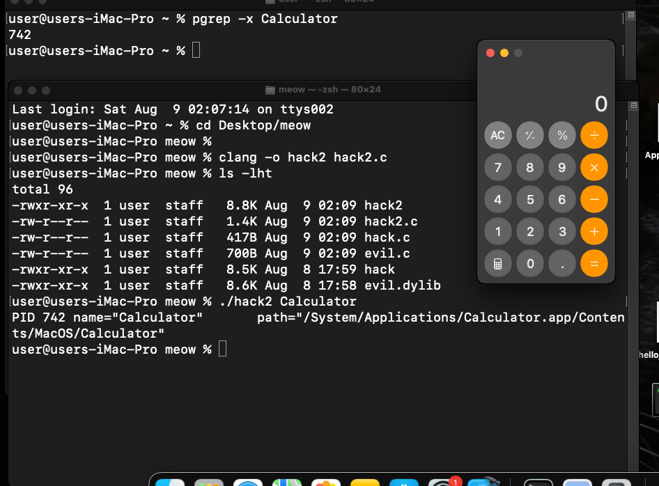Open Maps from the Dock
Screen dimensions: 659x486
coord(286,483)
